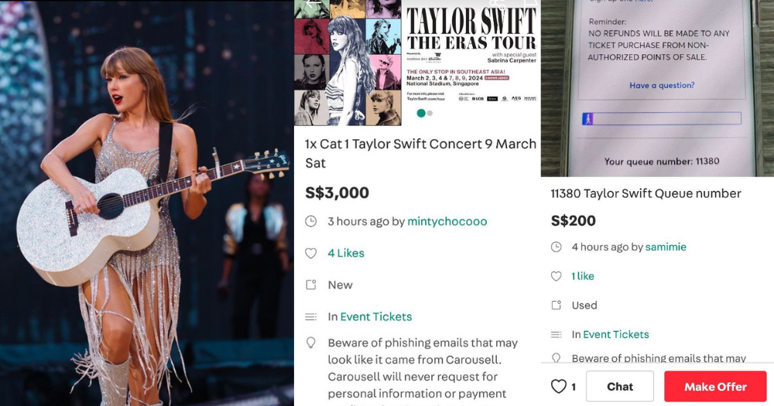Select the first green carousel dot
The width and height of the screenshot is (774, 406).
point(421,113)
